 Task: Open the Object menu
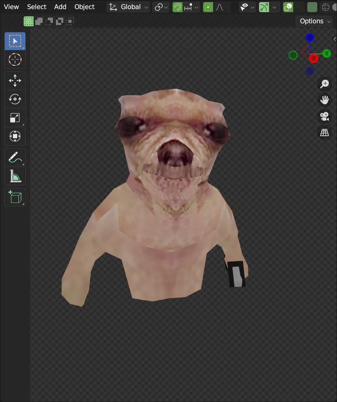point(84,7)
